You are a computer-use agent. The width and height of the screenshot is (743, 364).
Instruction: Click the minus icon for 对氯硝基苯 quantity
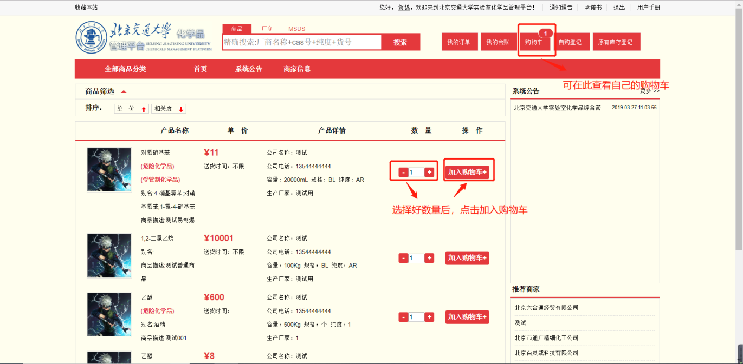pyautogui.click(x=403, y=173)
